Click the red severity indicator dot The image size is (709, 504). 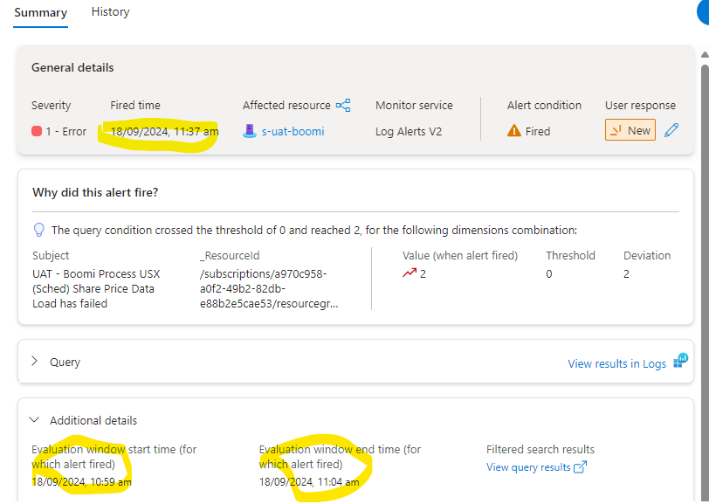(x=35, y=131)
